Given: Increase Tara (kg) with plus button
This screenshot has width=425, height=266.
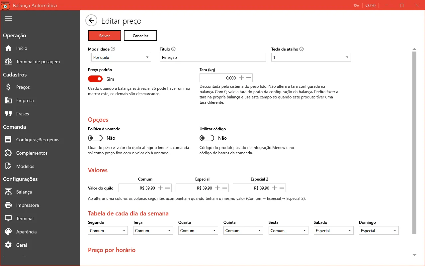Looking at the screenshot, I should (241, 78).
